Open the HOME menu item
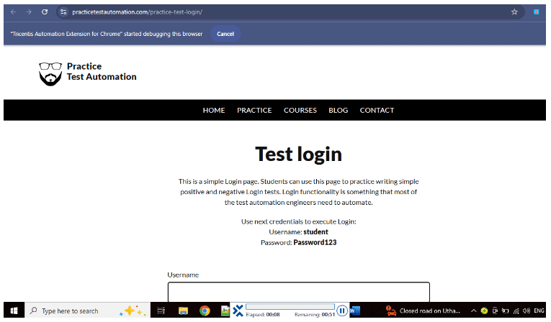Screen dimensions: 551x322 [x=214, y=111]
